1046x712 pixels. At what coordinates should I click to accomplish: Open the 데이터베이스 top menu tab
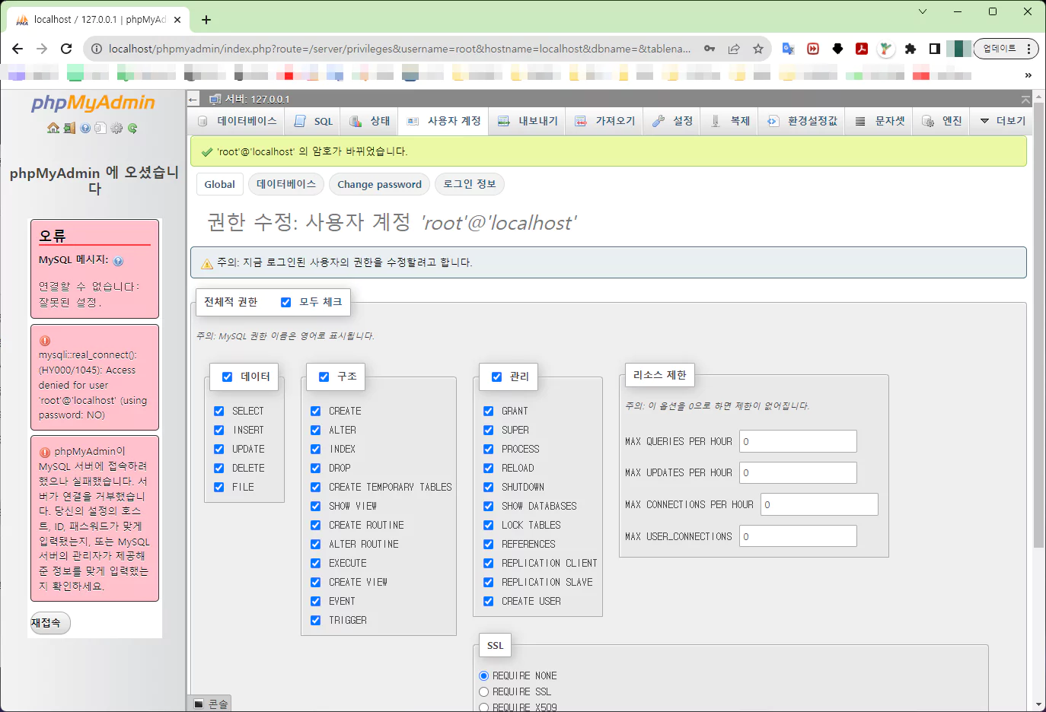pos(238,121)
